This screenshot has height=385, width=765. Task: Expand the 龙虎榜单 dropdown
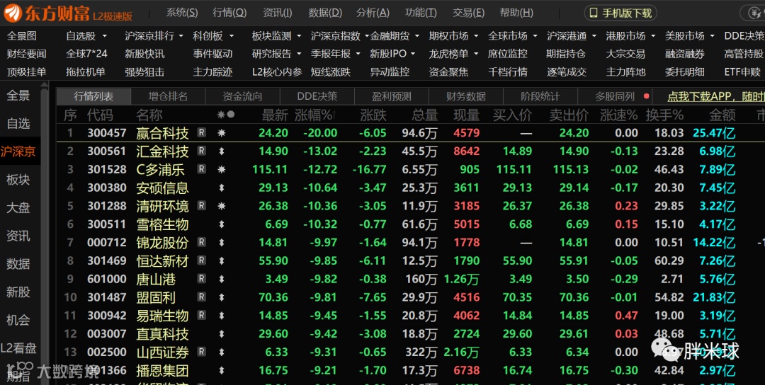[x=476, y=54]
